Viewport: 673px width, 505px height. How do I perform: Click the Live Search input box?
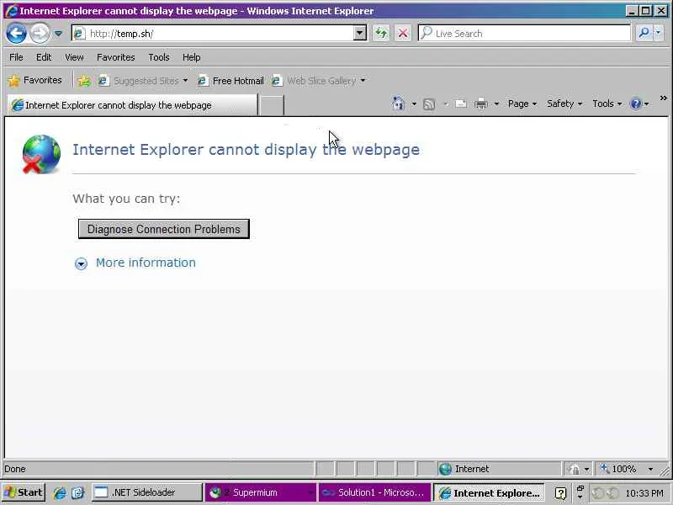click(x=523, y=33)
